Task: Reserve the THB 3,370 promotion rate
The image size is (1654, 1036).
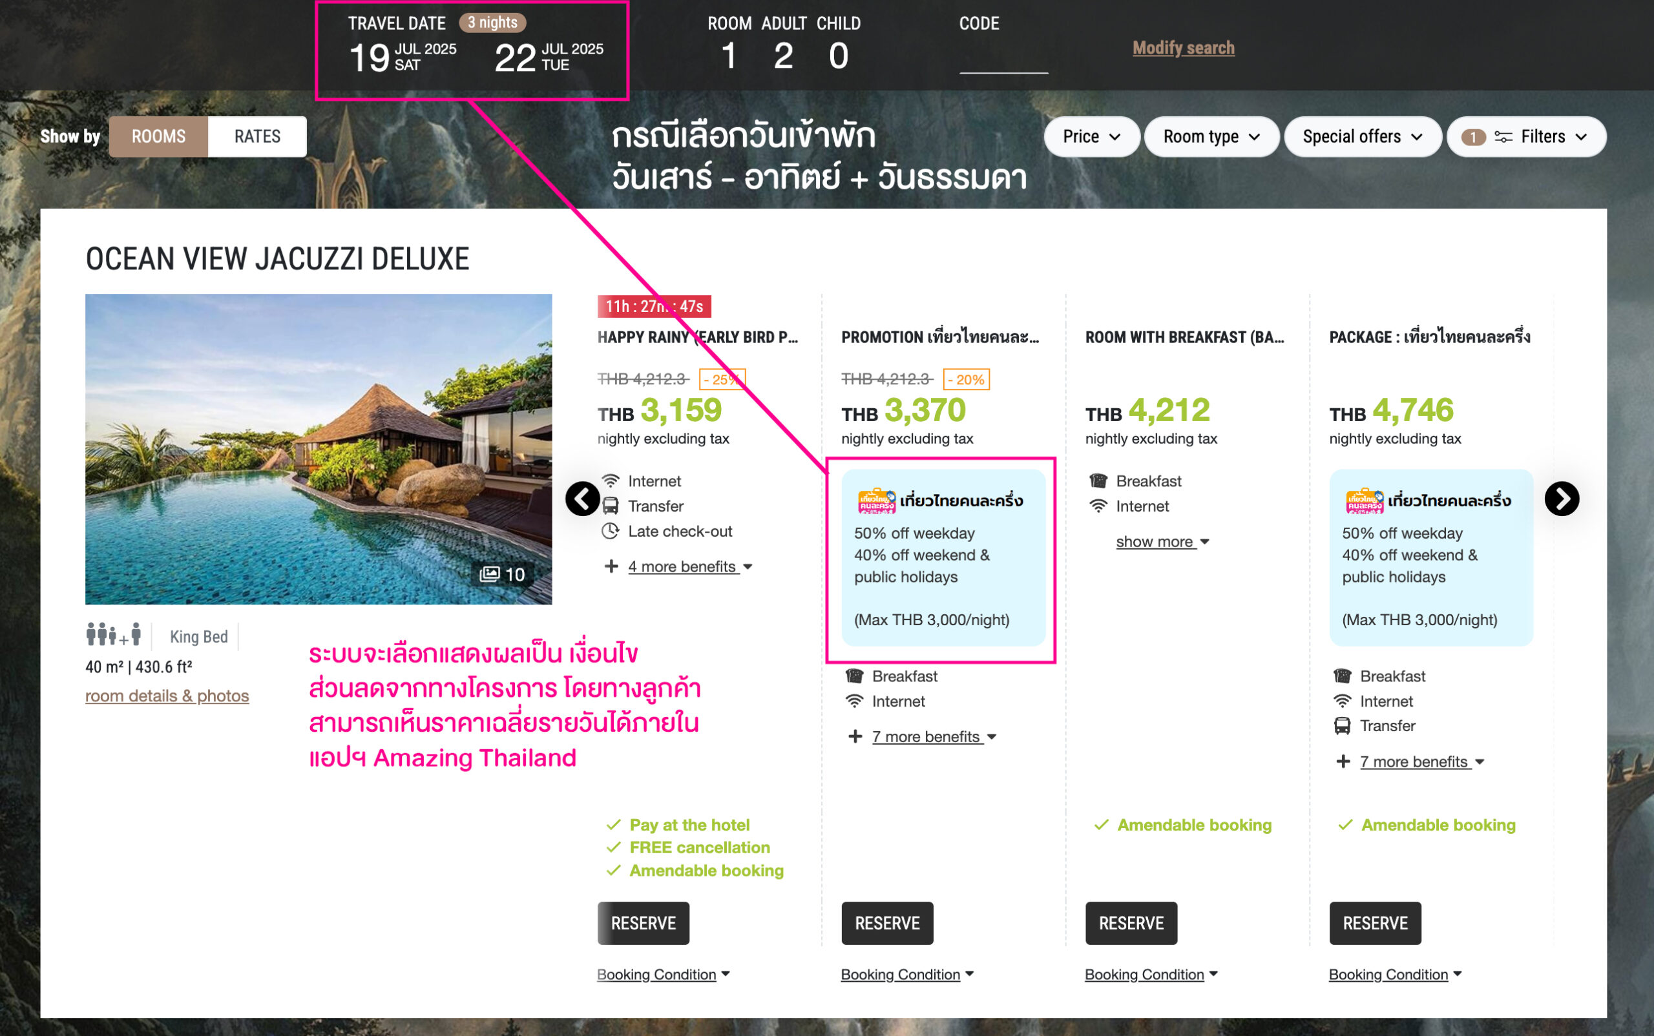Action: [x=886, y=923]
